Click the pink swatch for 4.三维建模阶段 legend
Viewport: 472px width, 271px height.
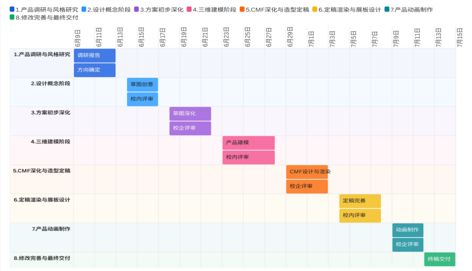[189, 9]
